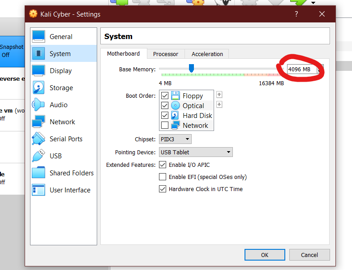The height and width of the screenshot is (270, 352).
Task: Toggle Enable I/O APIC checkbox
Action: 163,165
